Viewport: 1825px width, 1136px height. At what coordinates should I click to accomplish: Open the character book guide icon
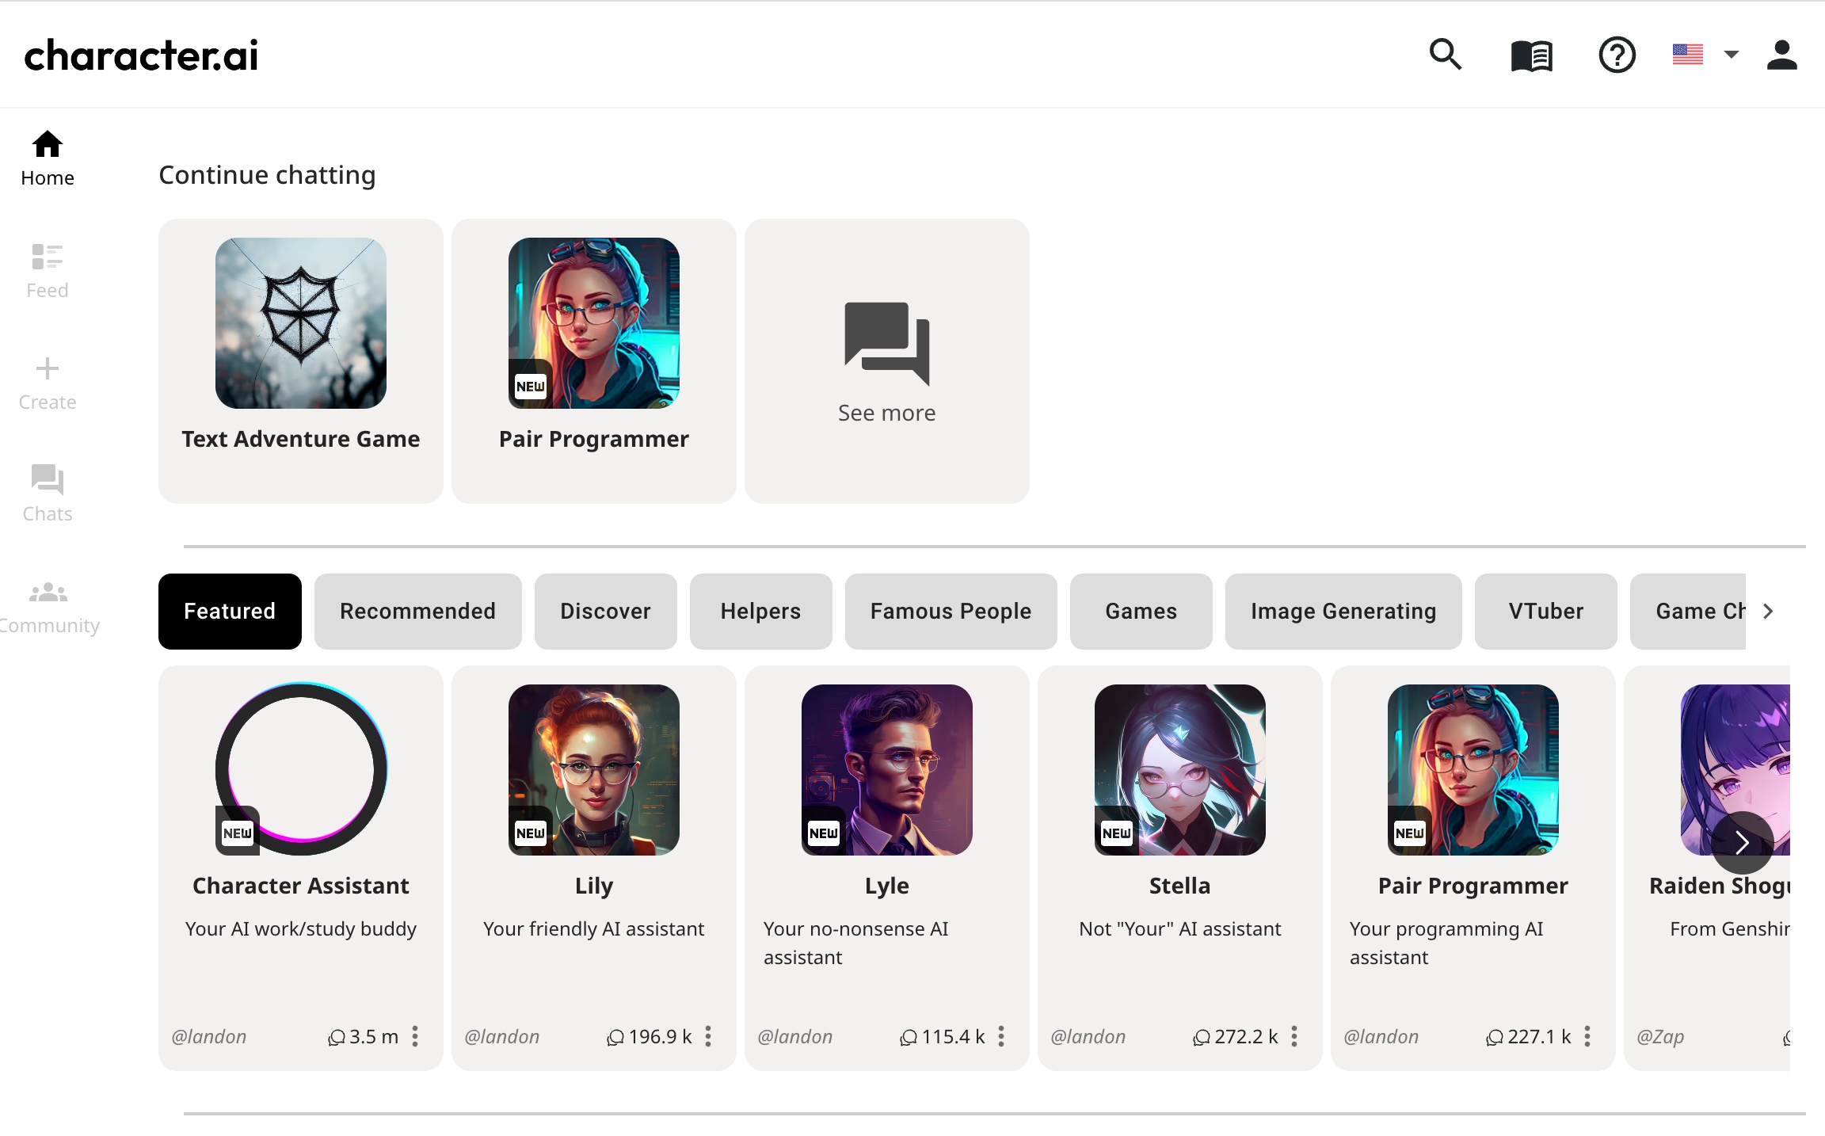(x=1531, y=55)
